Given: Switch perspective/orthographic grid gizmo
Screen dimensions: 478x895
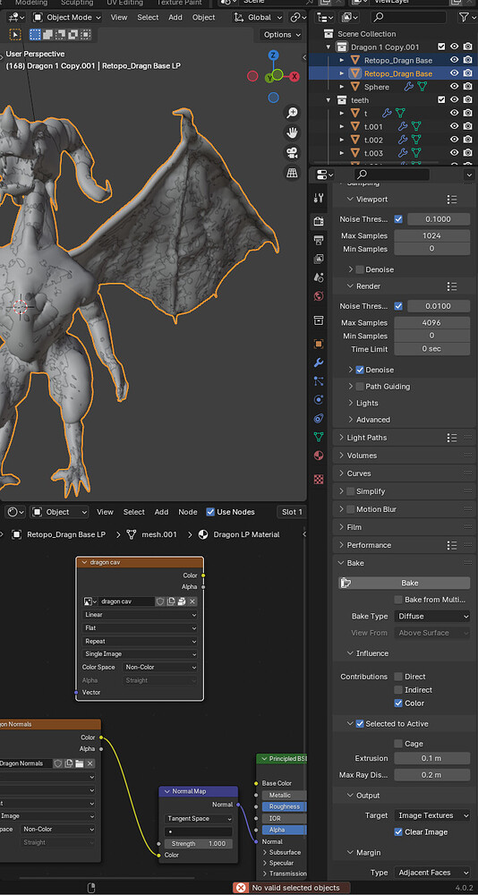Looking at the screenshot, I should click(292, 172).
